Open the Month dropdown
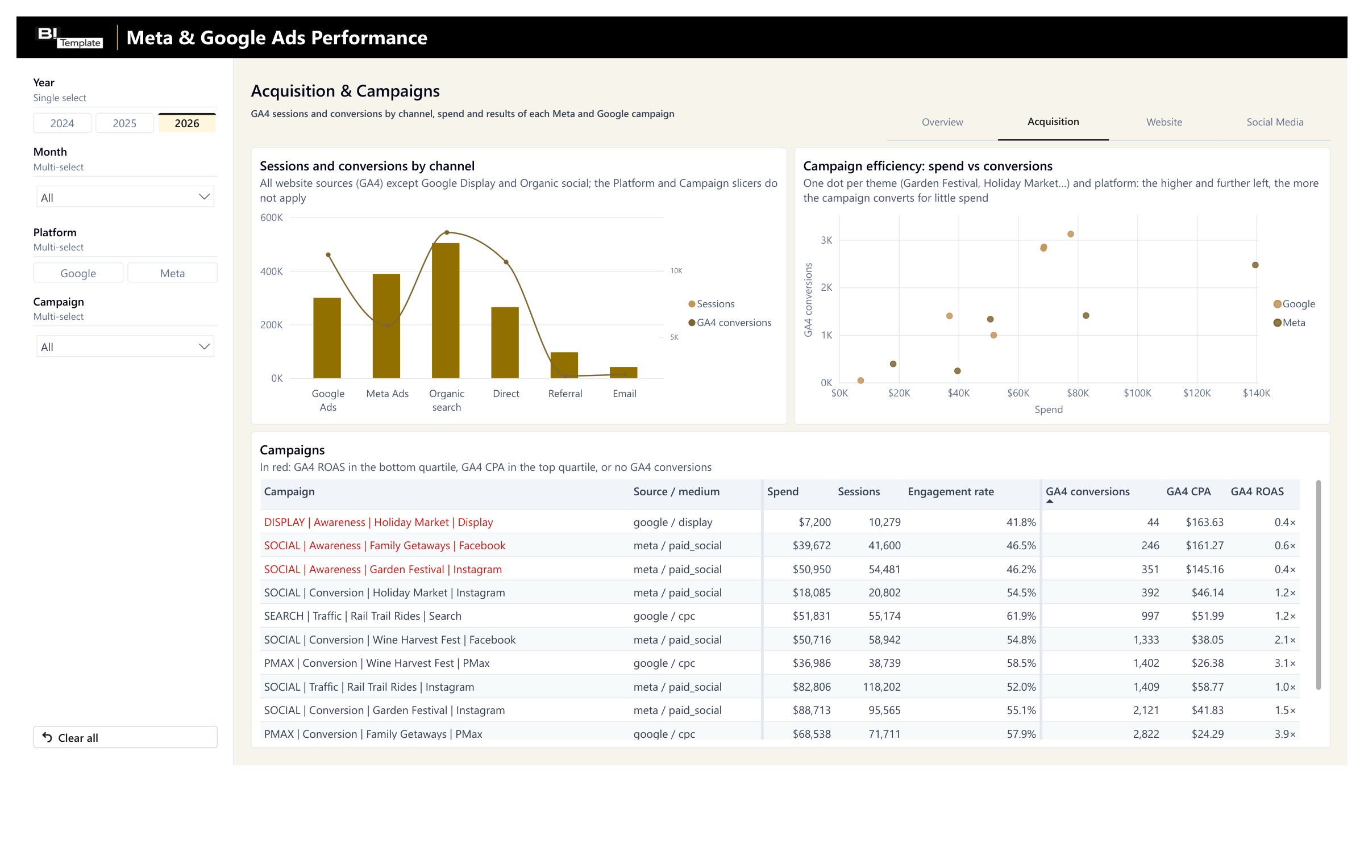Image resolution: width=1364 pixels, height=852 pixels. pyautogui.click(x=125, y=197)
